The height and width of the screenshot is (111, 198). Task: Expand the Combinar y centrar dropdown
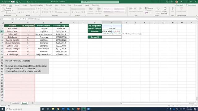click(69, 12)
